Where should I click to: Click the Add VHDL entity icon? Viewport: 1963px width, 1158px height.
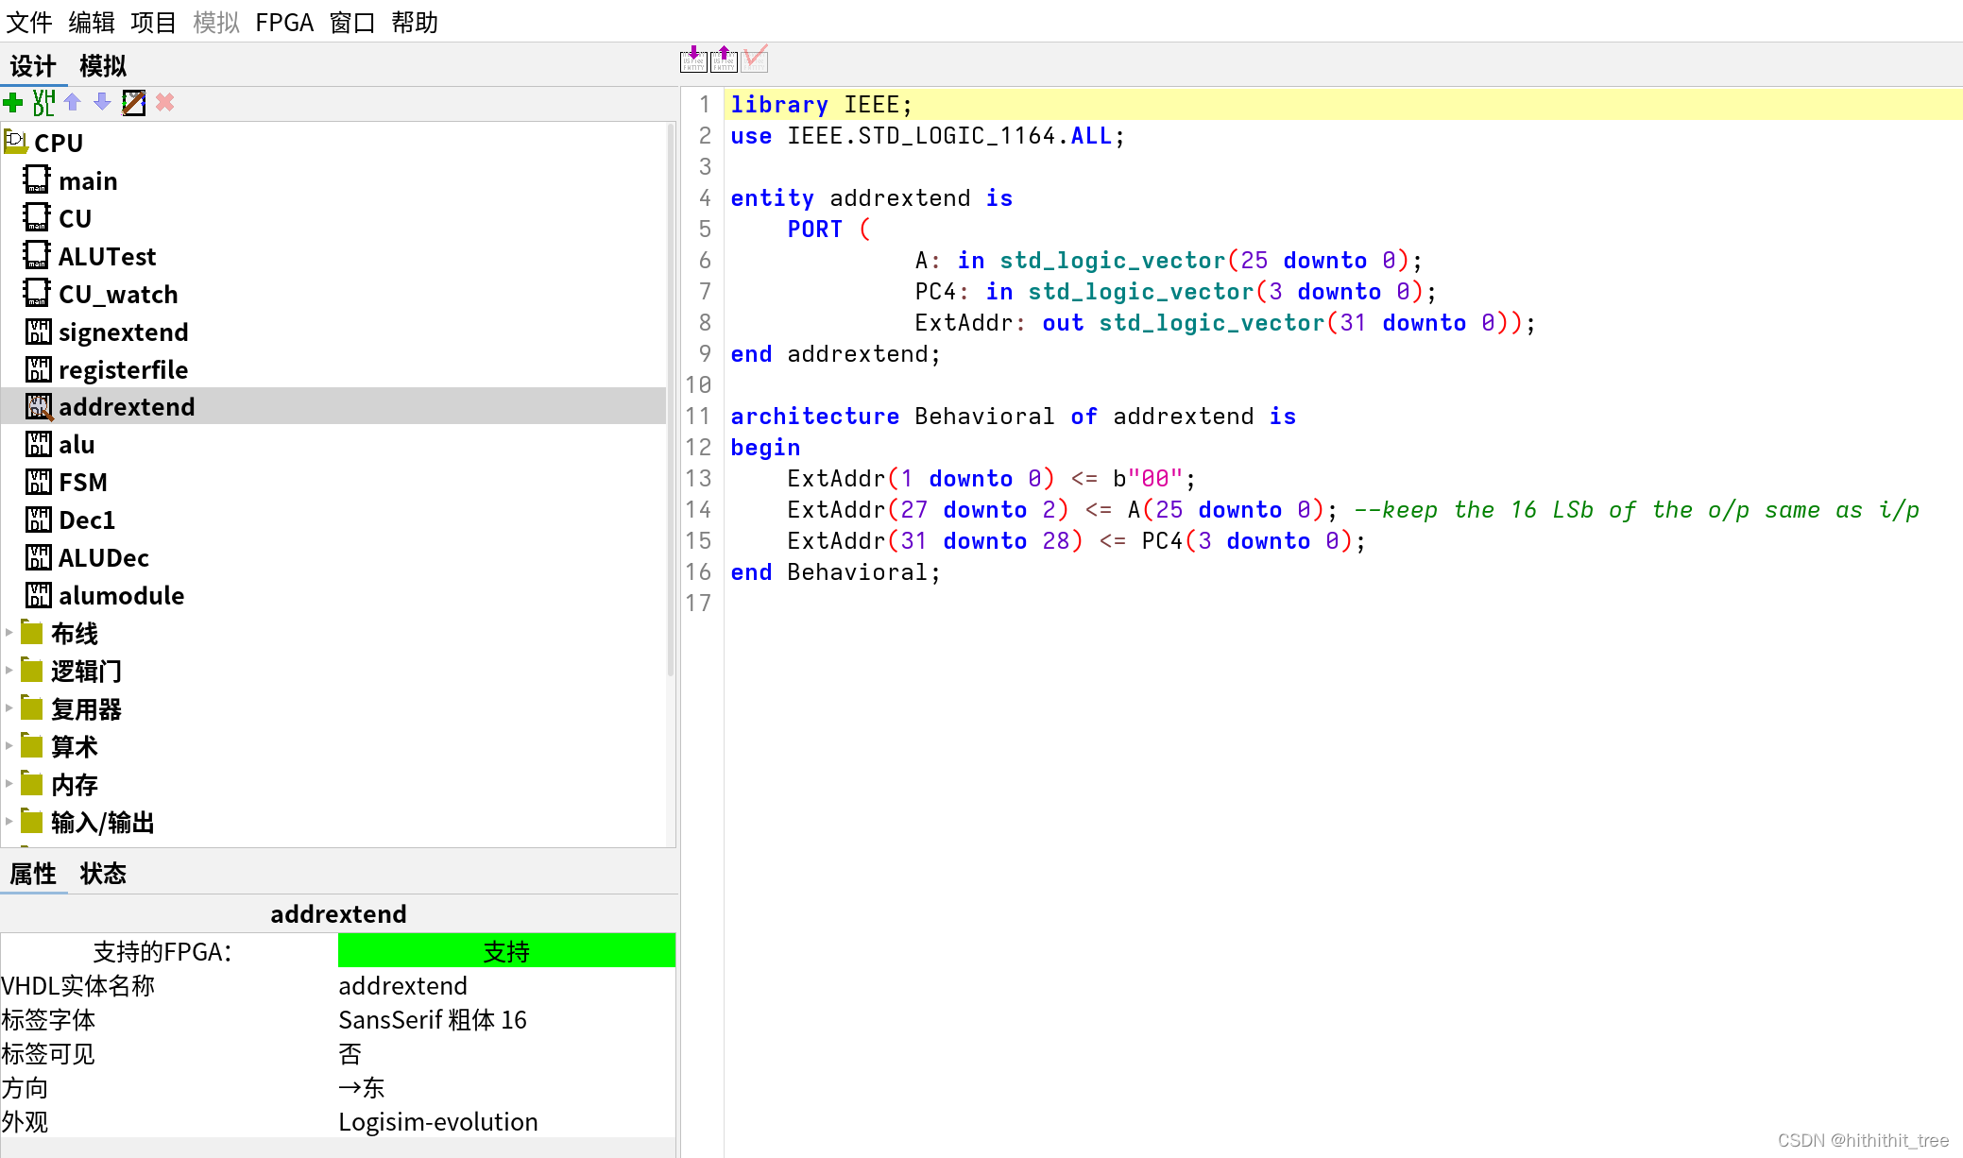[x=43, y=102]
